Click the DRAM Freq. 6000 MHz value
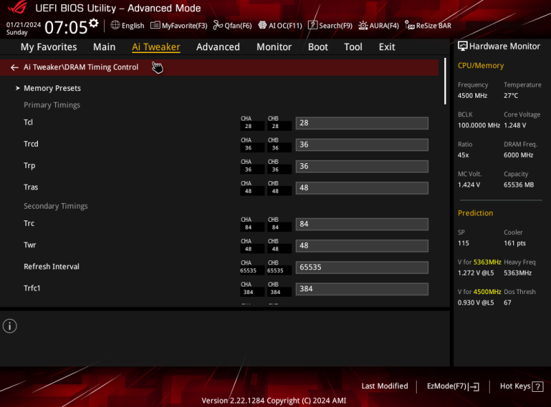Screen dimensions: 551x407 click(519, 155)
